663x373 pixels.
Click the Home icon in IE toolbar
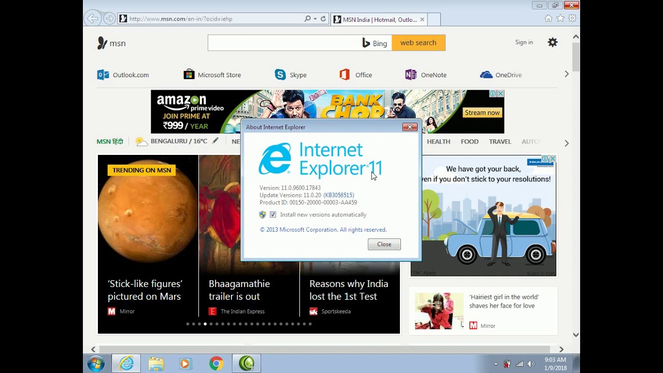(x=549, y=18)
